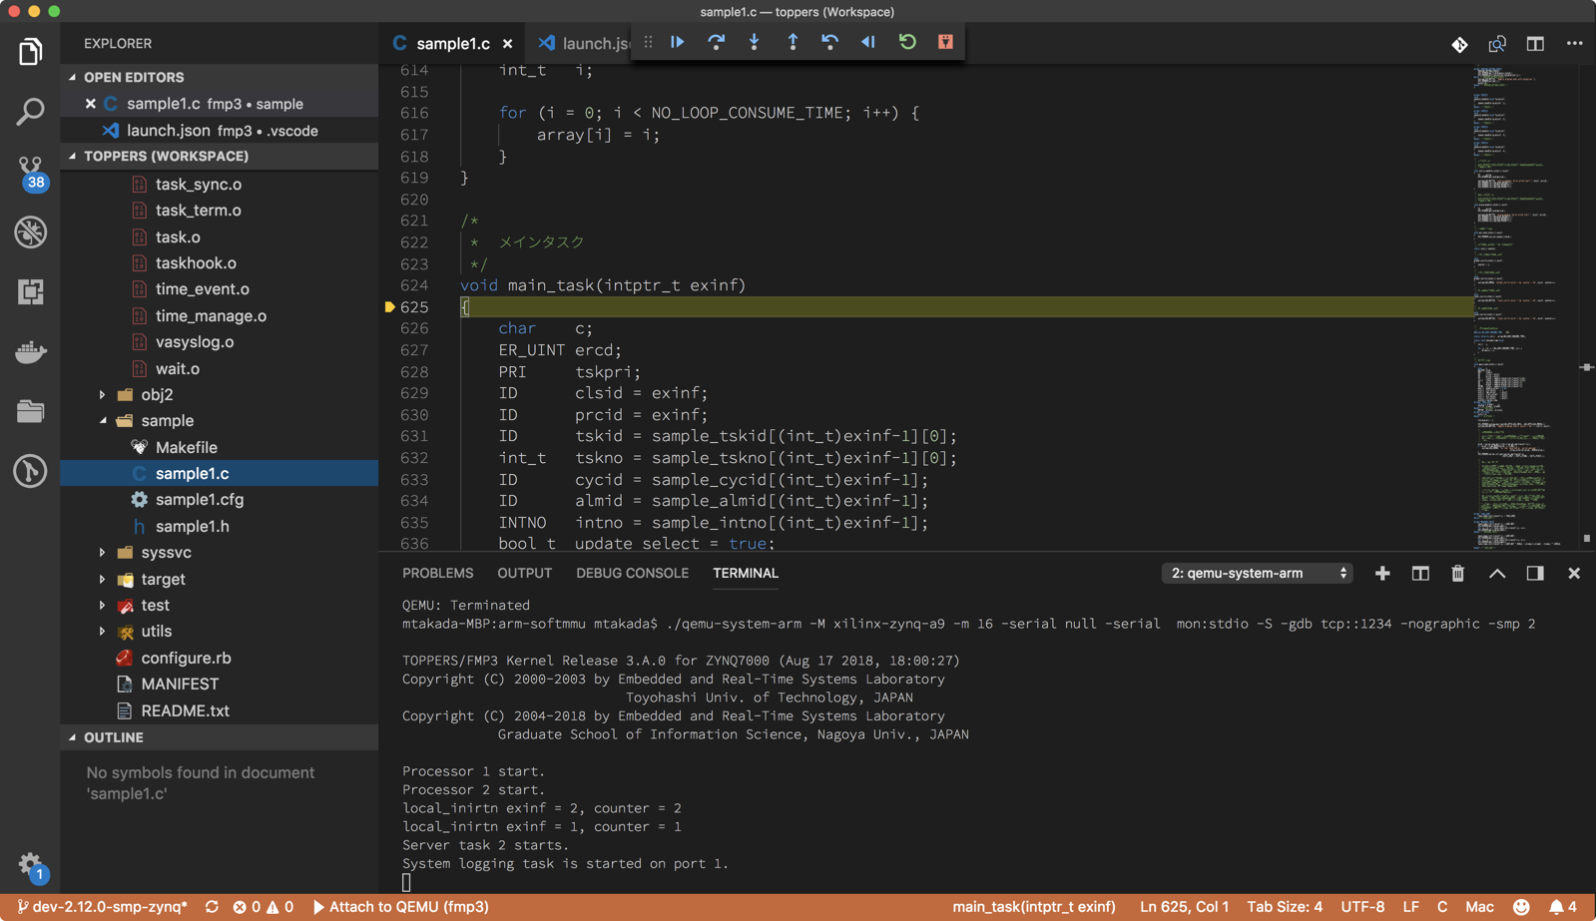This screenshot has width=1596, height=921.
Task: Click the Restart debug session icon
Action: coord(907,42)
